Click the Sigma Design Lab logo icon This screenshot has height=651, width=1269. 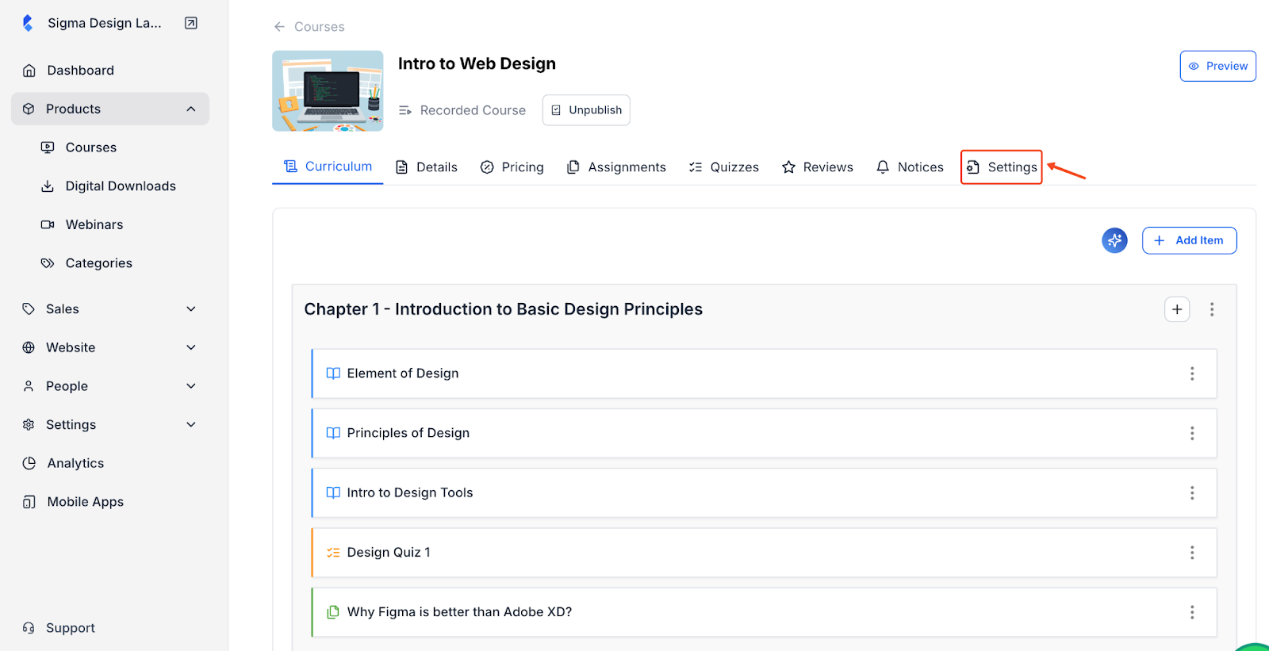[28, 23]
